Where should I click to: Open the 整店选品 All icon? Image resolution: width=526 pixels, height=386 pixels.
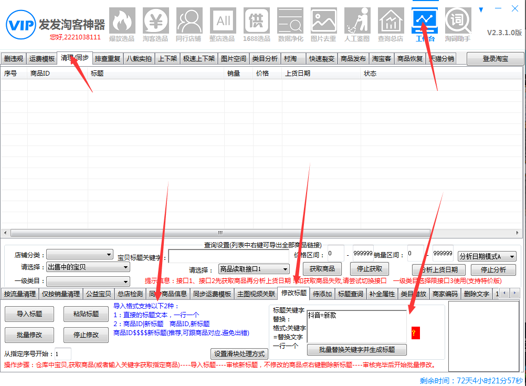pos(223,21)
